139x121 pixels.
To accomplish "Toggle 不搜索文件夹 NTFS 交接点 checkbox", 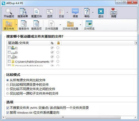I will pos(8,108).
